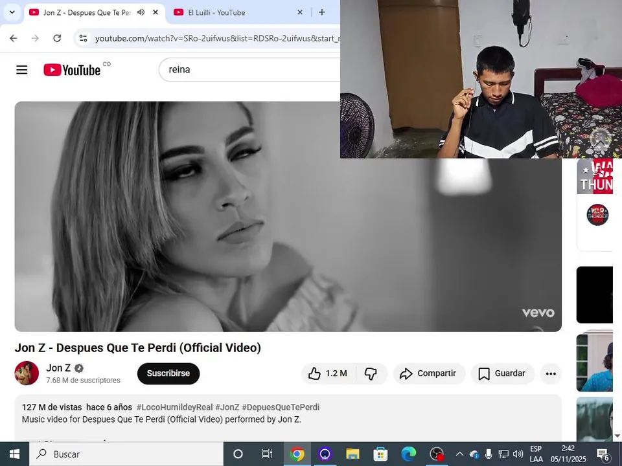The height and width of the screenshot is (466, 622).
Task: Switch input language ESP LAA
Action: [x=536, y=454]
